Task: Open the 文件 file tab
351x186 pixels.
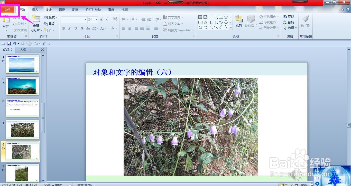Action: pos(7,10)
